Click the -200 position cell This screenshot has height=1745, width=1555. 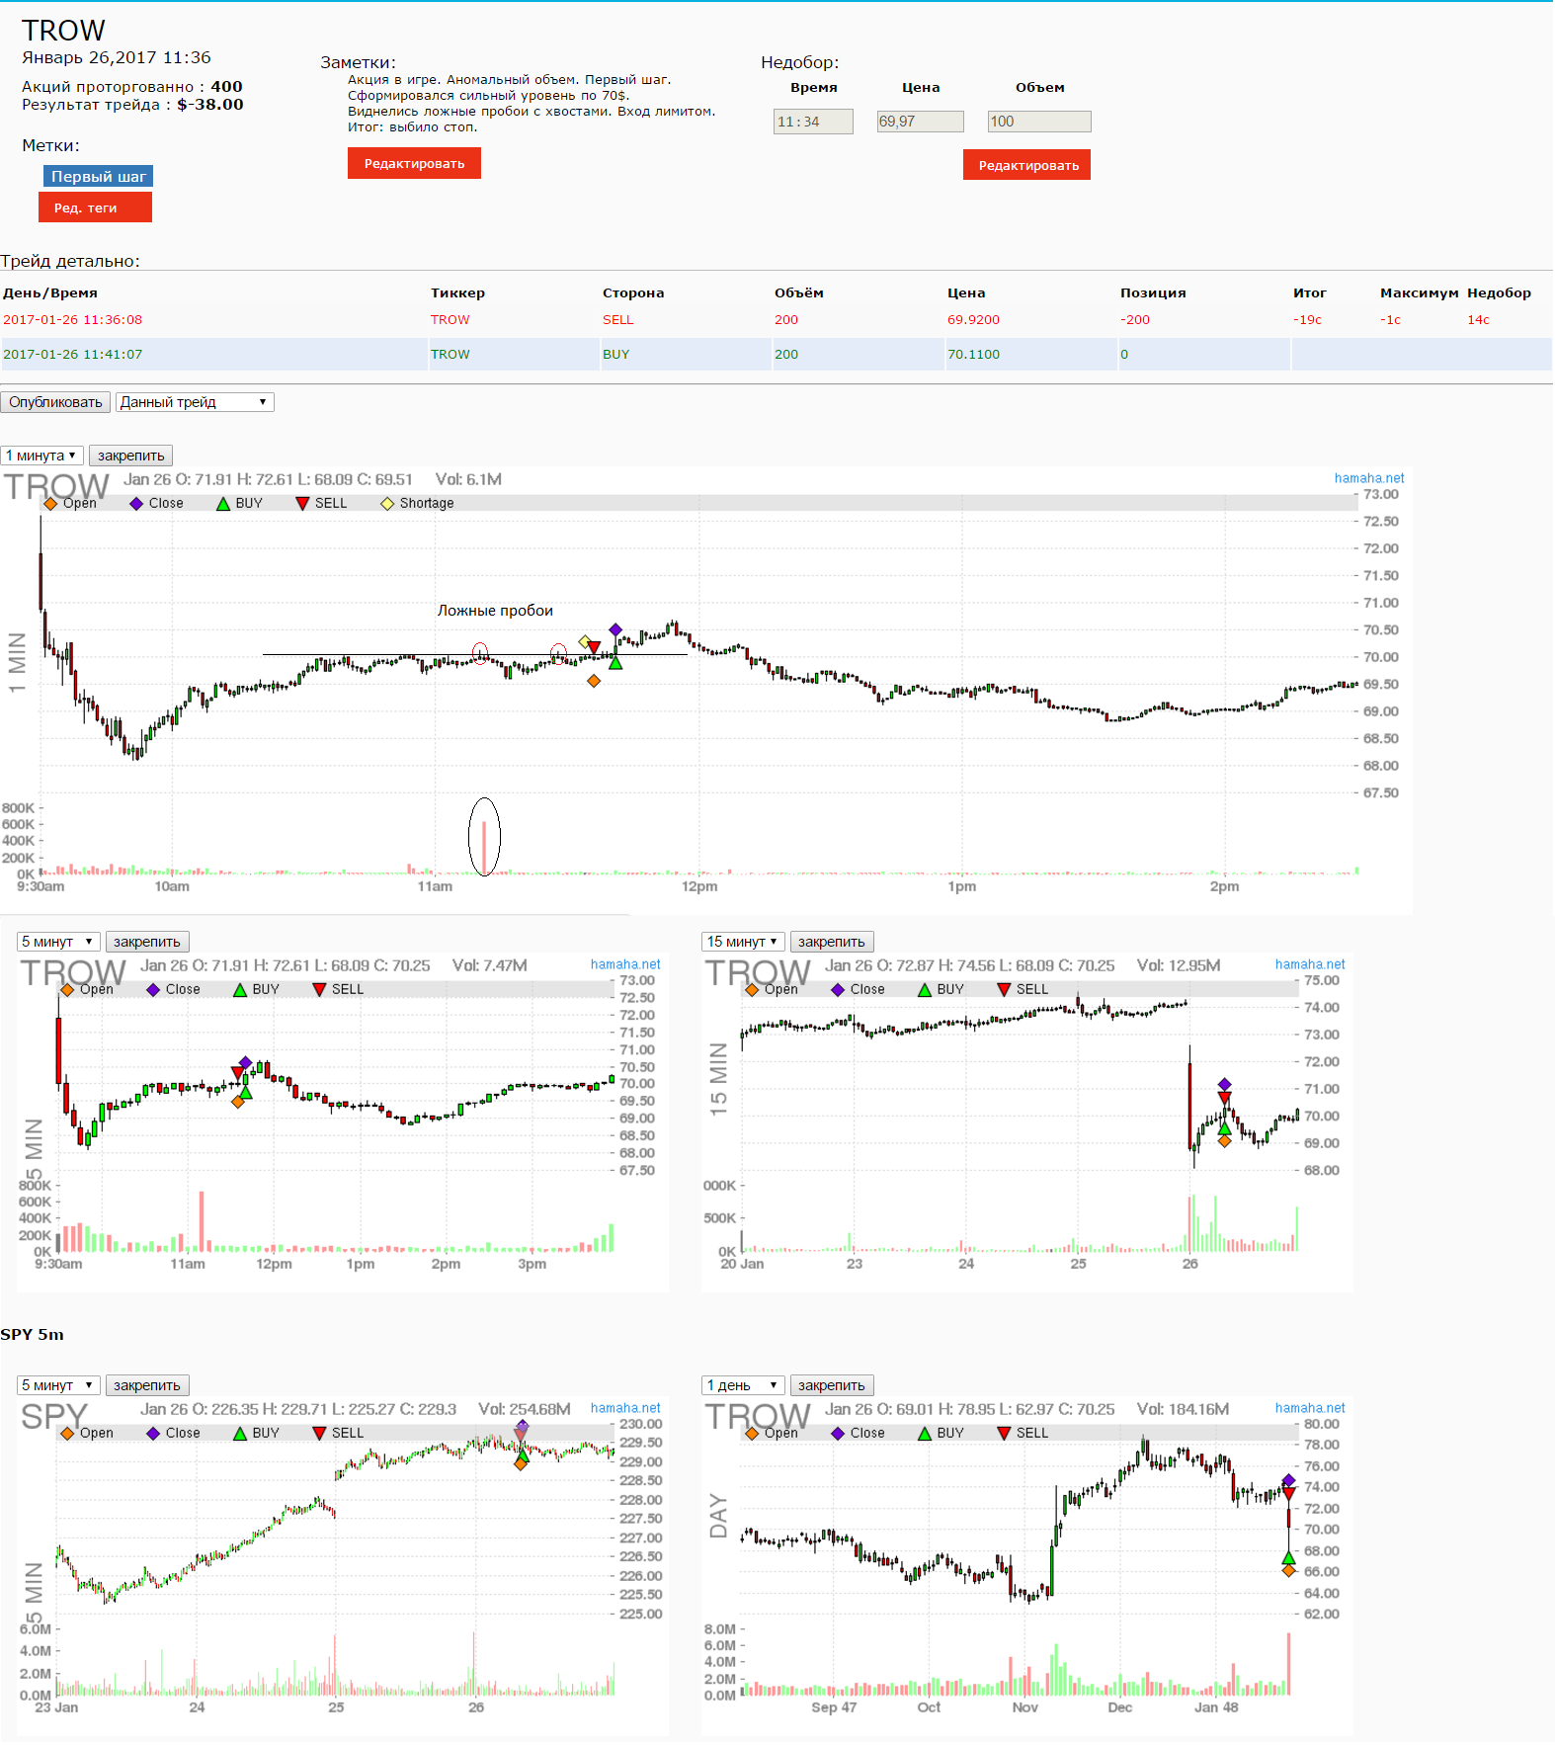pyautogui.click(x=1135, y=320)
